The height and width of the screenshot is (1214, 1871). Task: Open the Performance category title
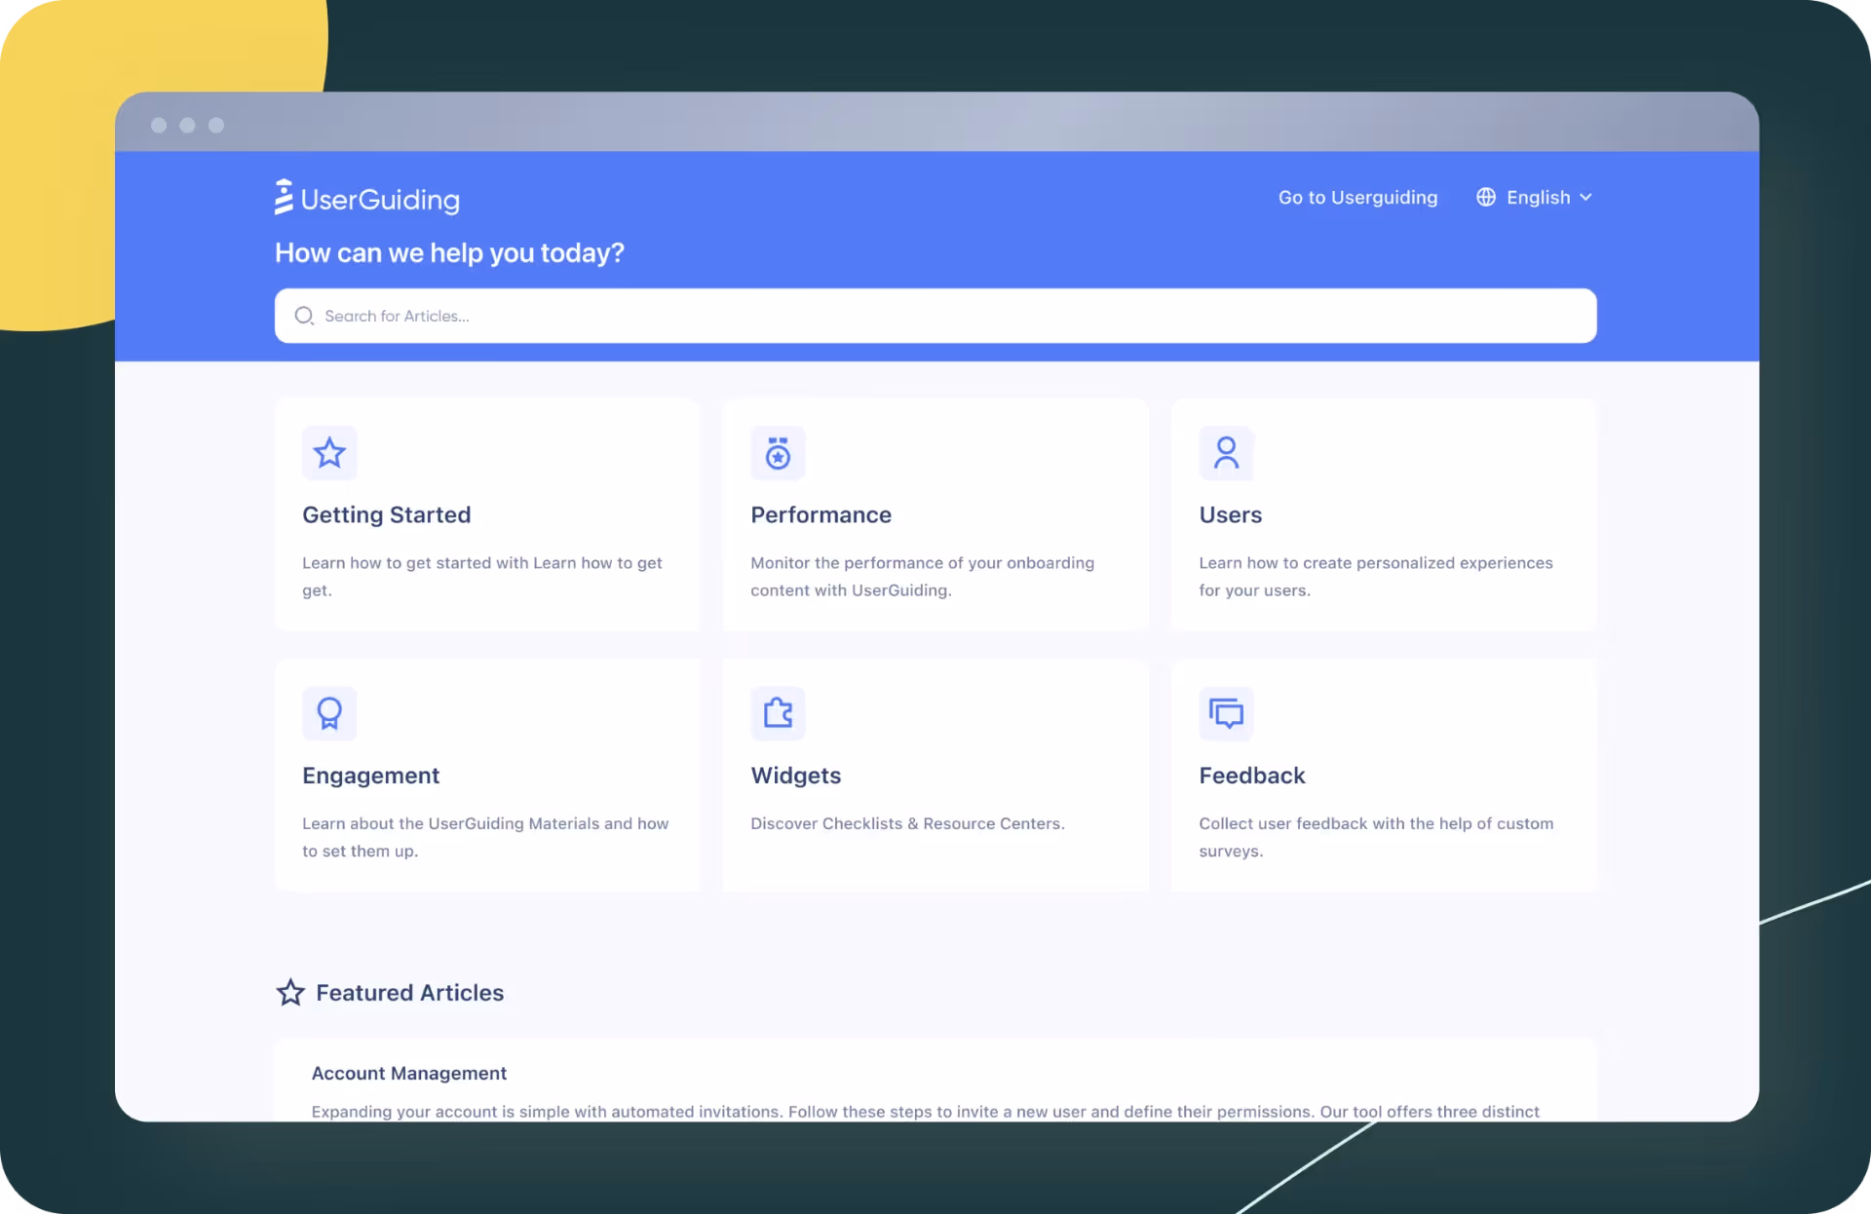(821, 514)
